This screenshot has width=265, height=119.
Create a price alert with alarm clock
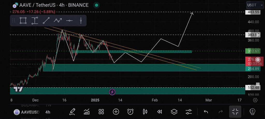[x=130, y=112]
